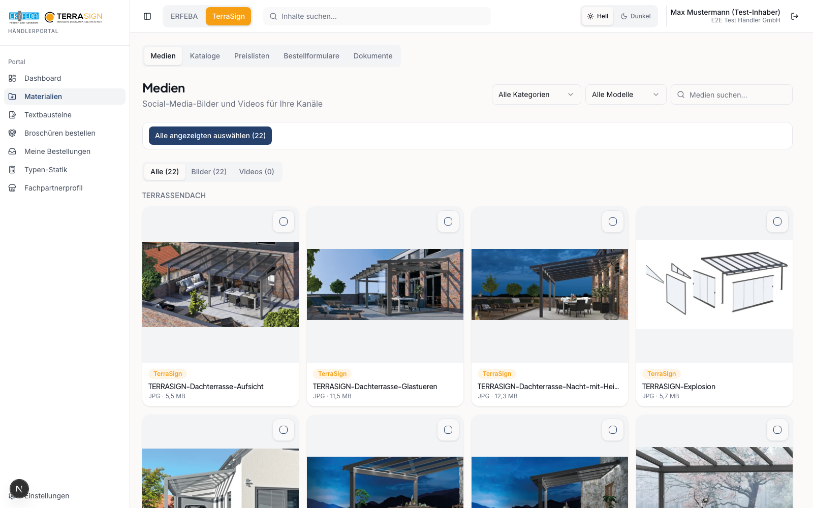Viewport: 813px width, 508px height.
Task: Select ERFEBA brand switch
Action: (184, 16)
